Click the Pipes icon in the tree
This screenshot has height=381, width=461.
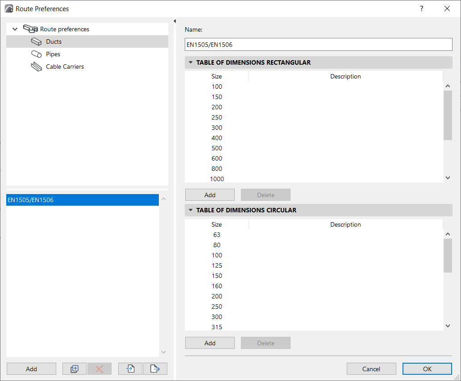37,54
